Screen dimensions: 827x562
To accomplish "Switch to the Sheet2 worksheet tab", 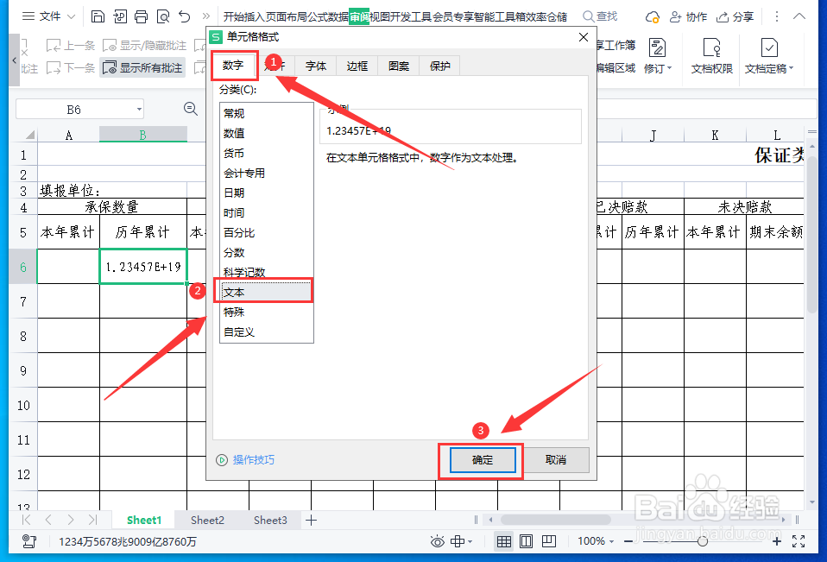I will (207, 520).
